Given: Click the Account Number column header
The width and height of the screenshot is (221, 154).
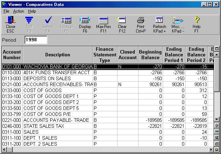Looking at the screenshot, I should click(12, 55).
